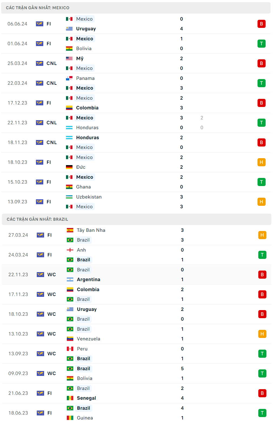Click the Uzbekistan flag icon

(69, 197)
